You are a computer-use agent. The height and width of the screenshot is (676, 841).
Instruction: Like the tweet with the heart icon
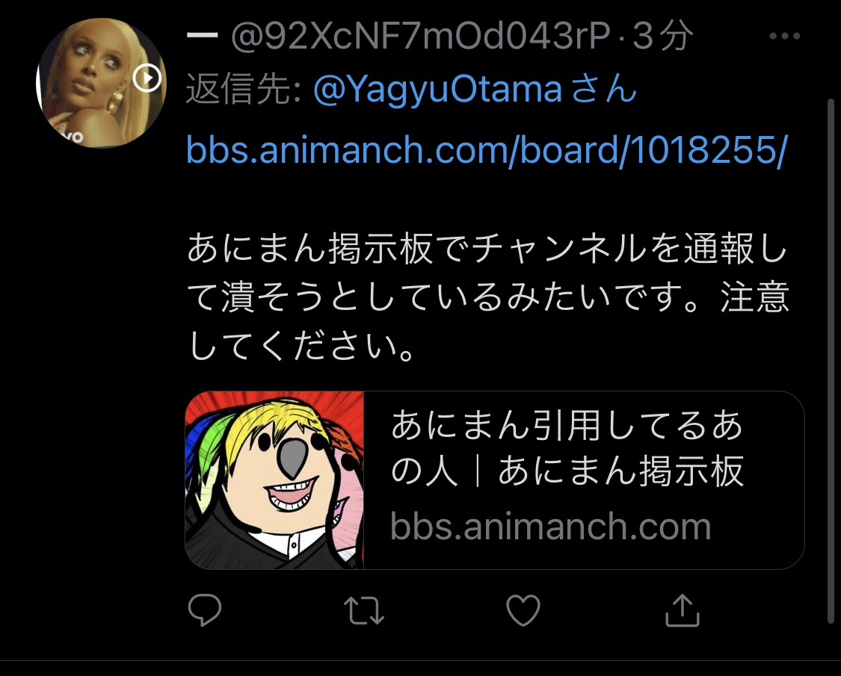click(x=523, y=610)
